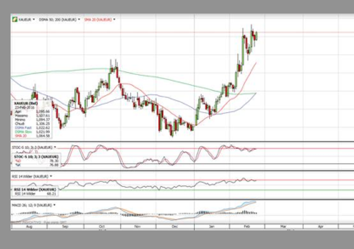The image size is (354, 249).
Task: Open the STOC-S 10; 3; 3 panel dropdown
Action: click(55, 147)
